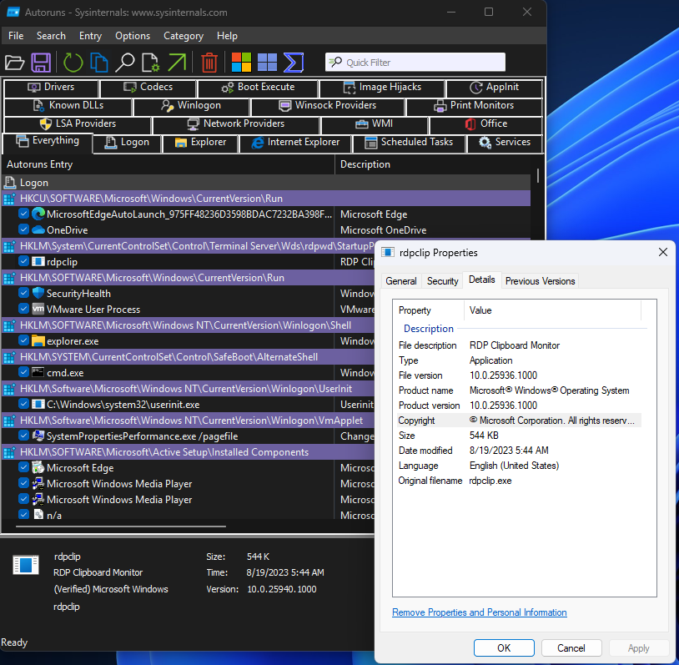679x665 pixels.
Task: Select the Security tab in Properties dialog
Action: point(443,281)
